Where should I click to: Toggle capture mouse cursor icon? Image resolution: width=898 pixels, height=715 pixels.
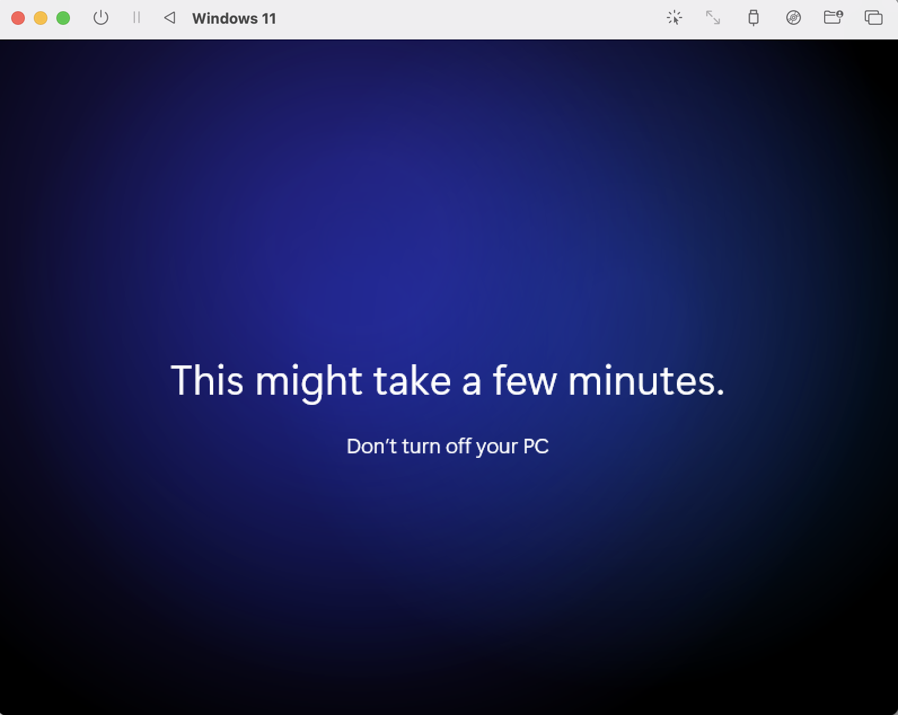(x=675, y=18)
